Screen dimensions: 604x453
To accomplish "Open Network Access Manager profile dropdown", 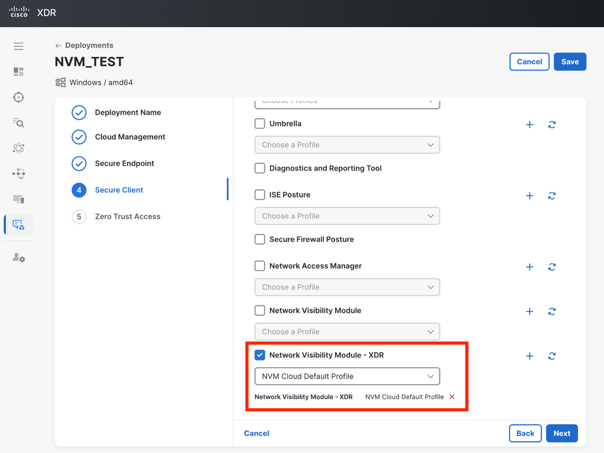I will (347, 287).
